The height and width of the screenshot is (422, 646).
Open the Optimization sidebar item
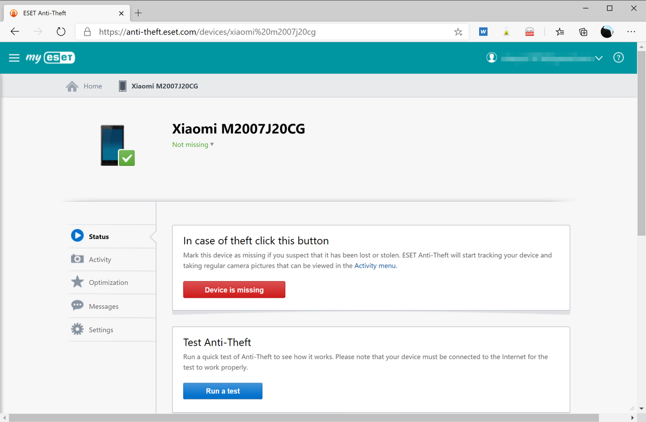pyautogui.click(x=113, y=283)
